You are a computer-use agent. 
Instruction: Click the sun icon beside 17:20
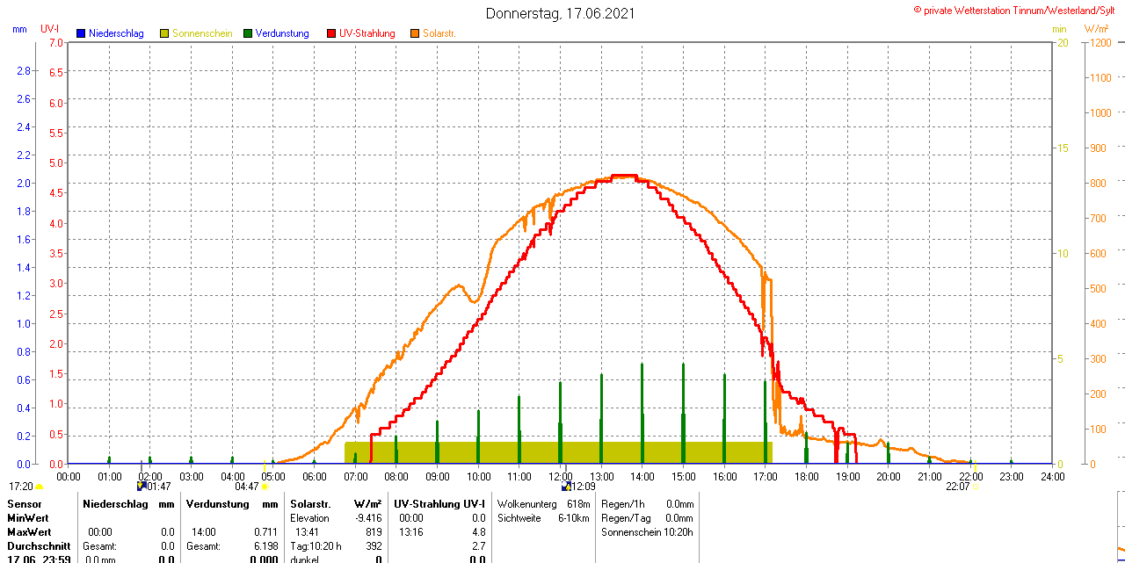pyautogui.click(x=40, y=486)
